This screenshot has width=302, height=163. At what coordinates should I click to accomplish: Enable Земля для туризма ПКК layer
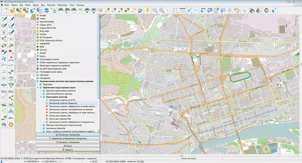click(x=47, y=119)
